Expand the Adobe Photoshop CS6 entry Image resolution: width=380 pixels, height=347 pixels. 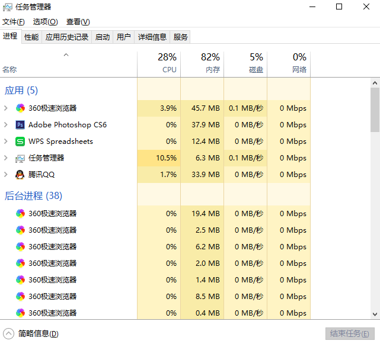point(6,125)
